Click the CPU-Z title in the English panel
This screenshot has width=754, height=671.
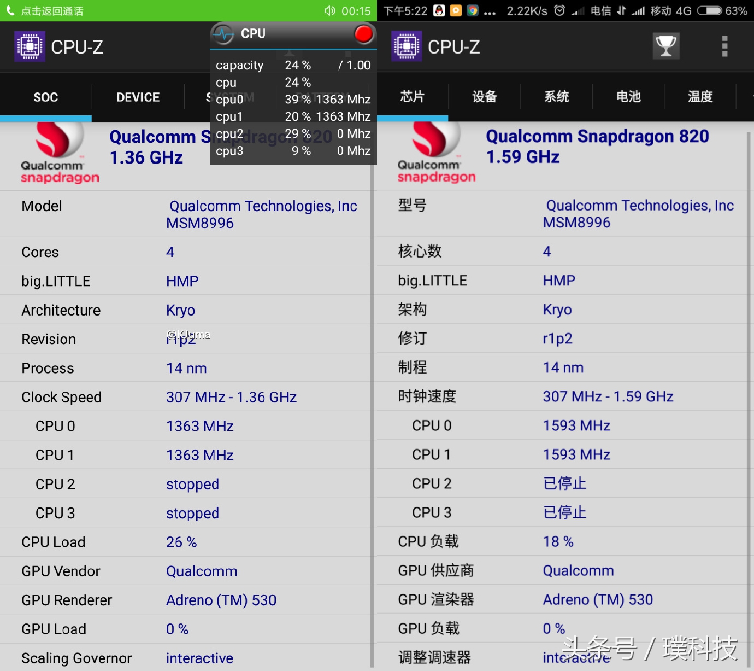point(77,47)
